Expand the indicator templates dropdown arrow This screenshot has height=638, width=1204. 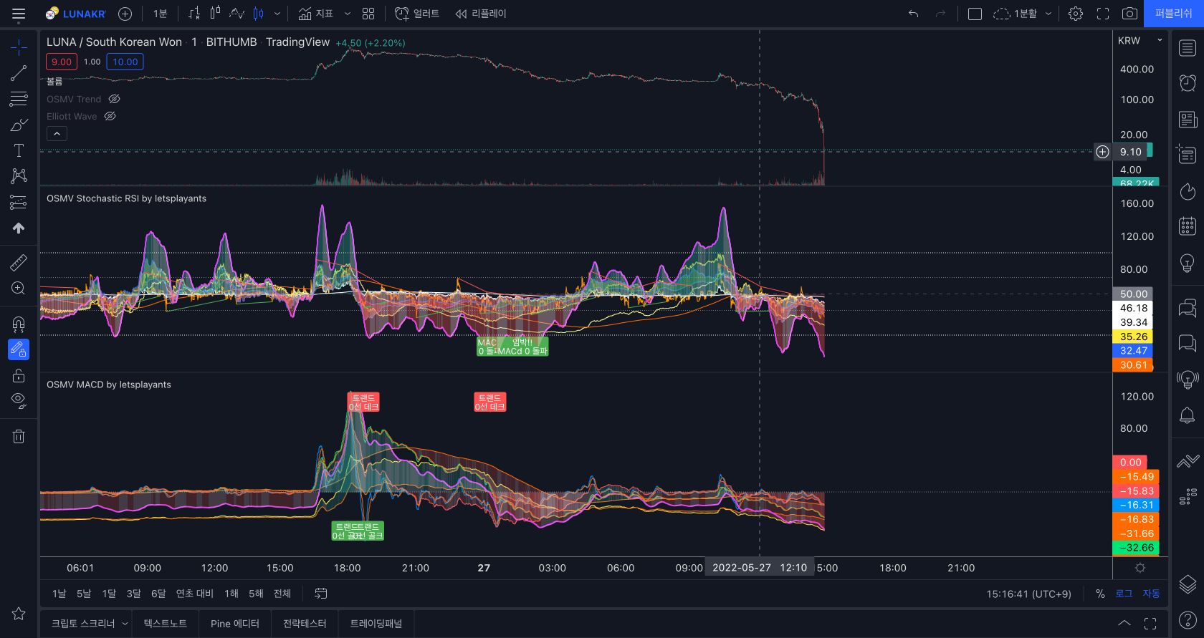pos(348,14)
